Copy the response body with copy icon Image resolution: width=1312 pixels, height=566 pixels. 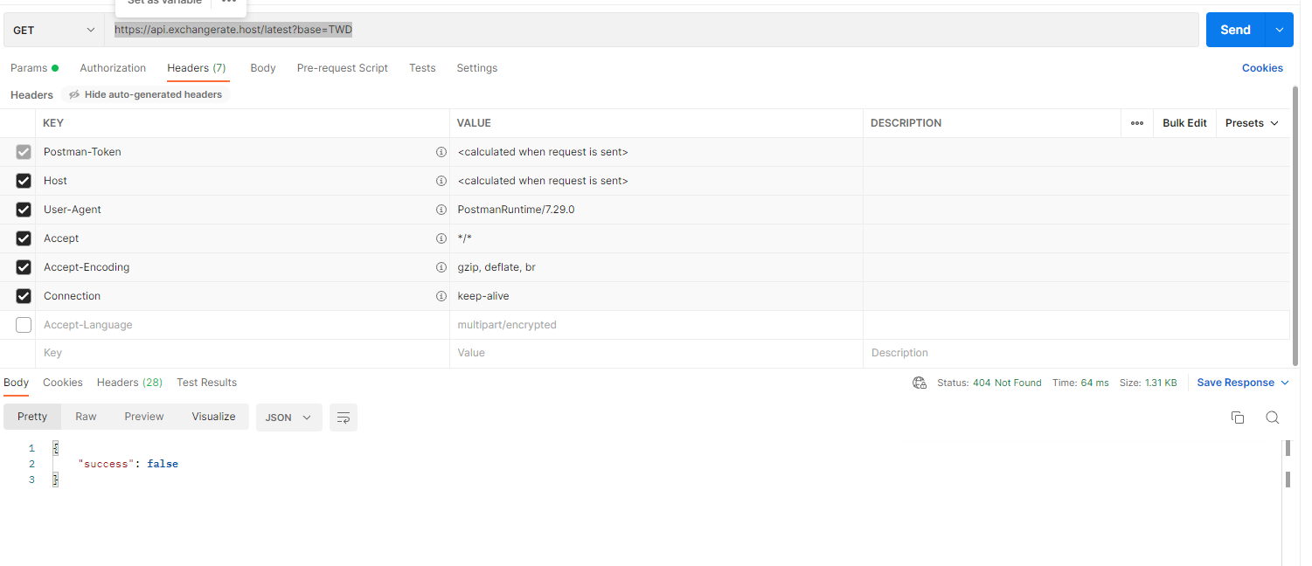[x=1238, y=418]
